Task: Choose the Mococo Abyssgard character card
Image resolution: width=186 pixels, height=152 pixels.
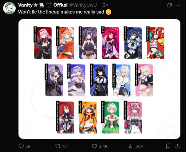Action: click(144, 80)
